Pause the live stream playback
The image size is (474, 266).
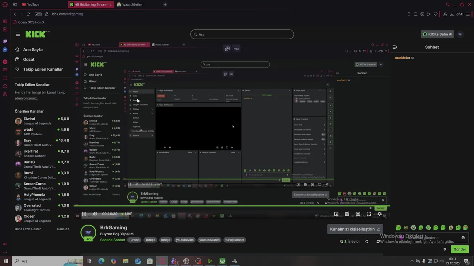[84, 214]
